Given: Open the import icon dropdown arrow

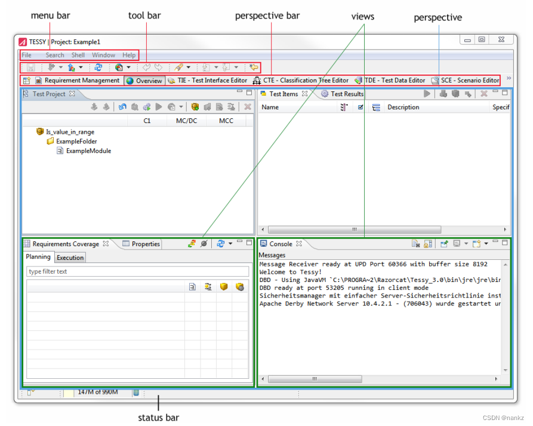Looking at the screenshot, I should (61, 68).
